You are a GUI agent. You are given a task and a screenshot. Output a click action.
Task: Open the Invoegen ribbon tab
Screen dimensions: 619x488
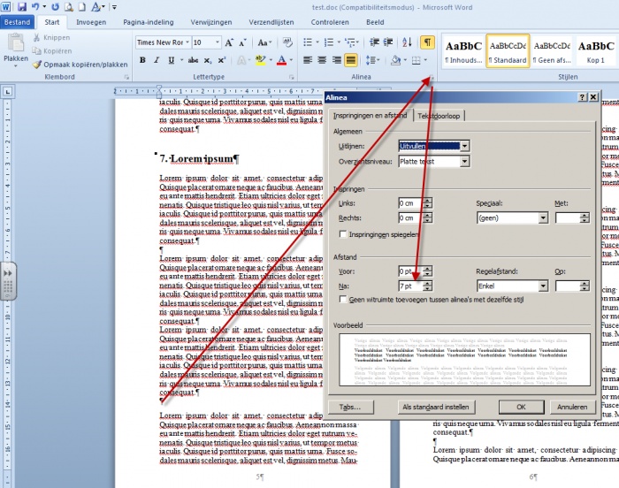[91, 21]
